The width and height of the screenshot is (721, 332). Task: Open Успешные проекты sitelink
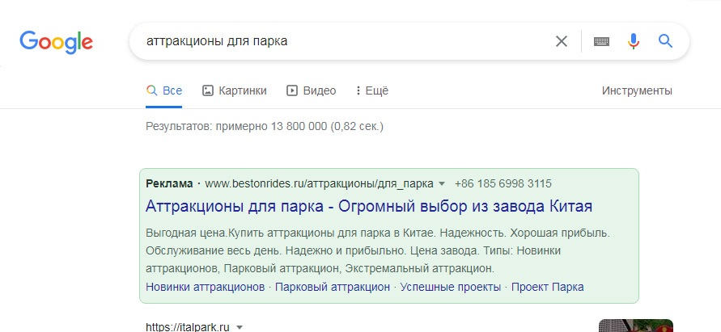click(x=451, y=287)
